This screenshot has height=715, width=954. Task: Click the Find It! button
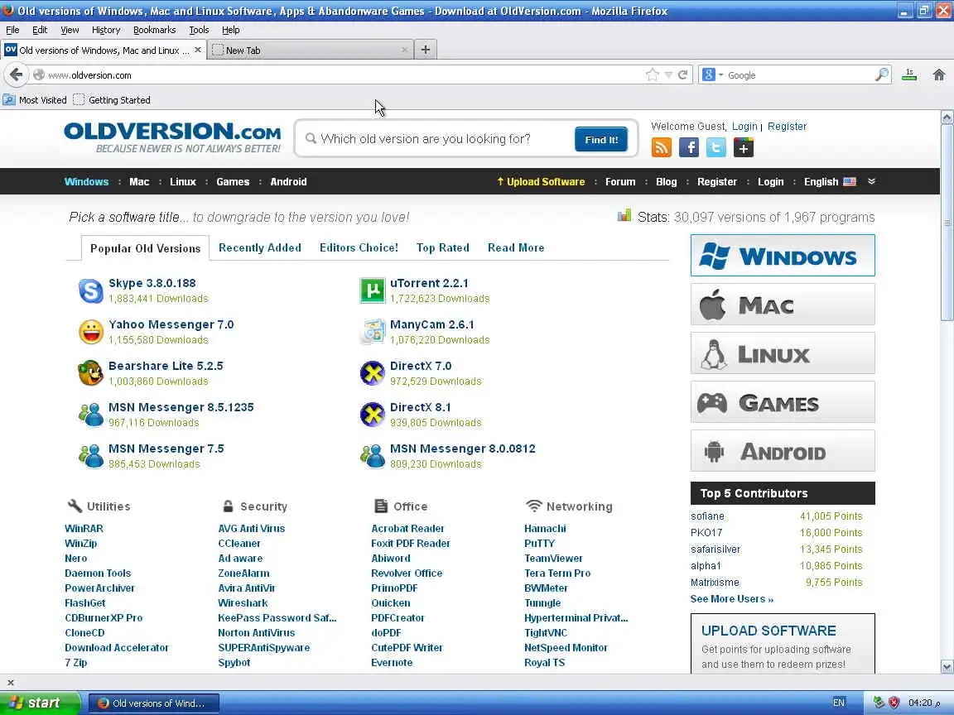pos(601,139)
